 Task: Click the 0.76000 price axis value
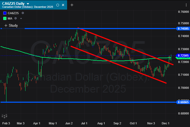point(184,12)
